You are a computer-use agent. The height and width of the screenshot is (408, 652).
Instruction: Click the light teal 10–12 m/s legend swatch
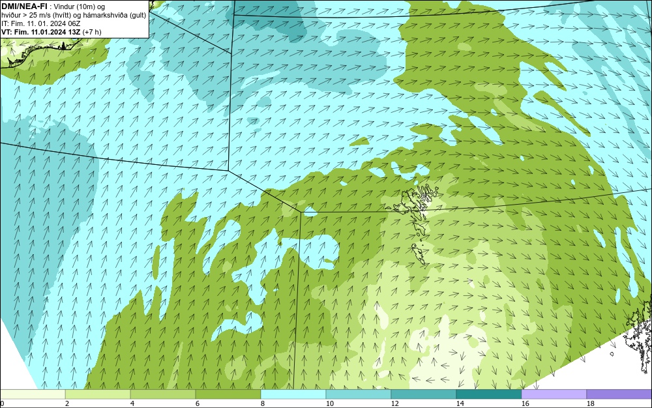click(x=359, y=394)
